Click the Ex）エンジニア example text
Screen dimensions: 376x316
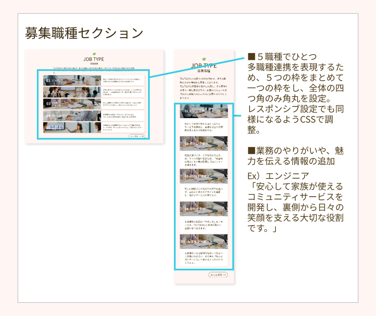278,176
